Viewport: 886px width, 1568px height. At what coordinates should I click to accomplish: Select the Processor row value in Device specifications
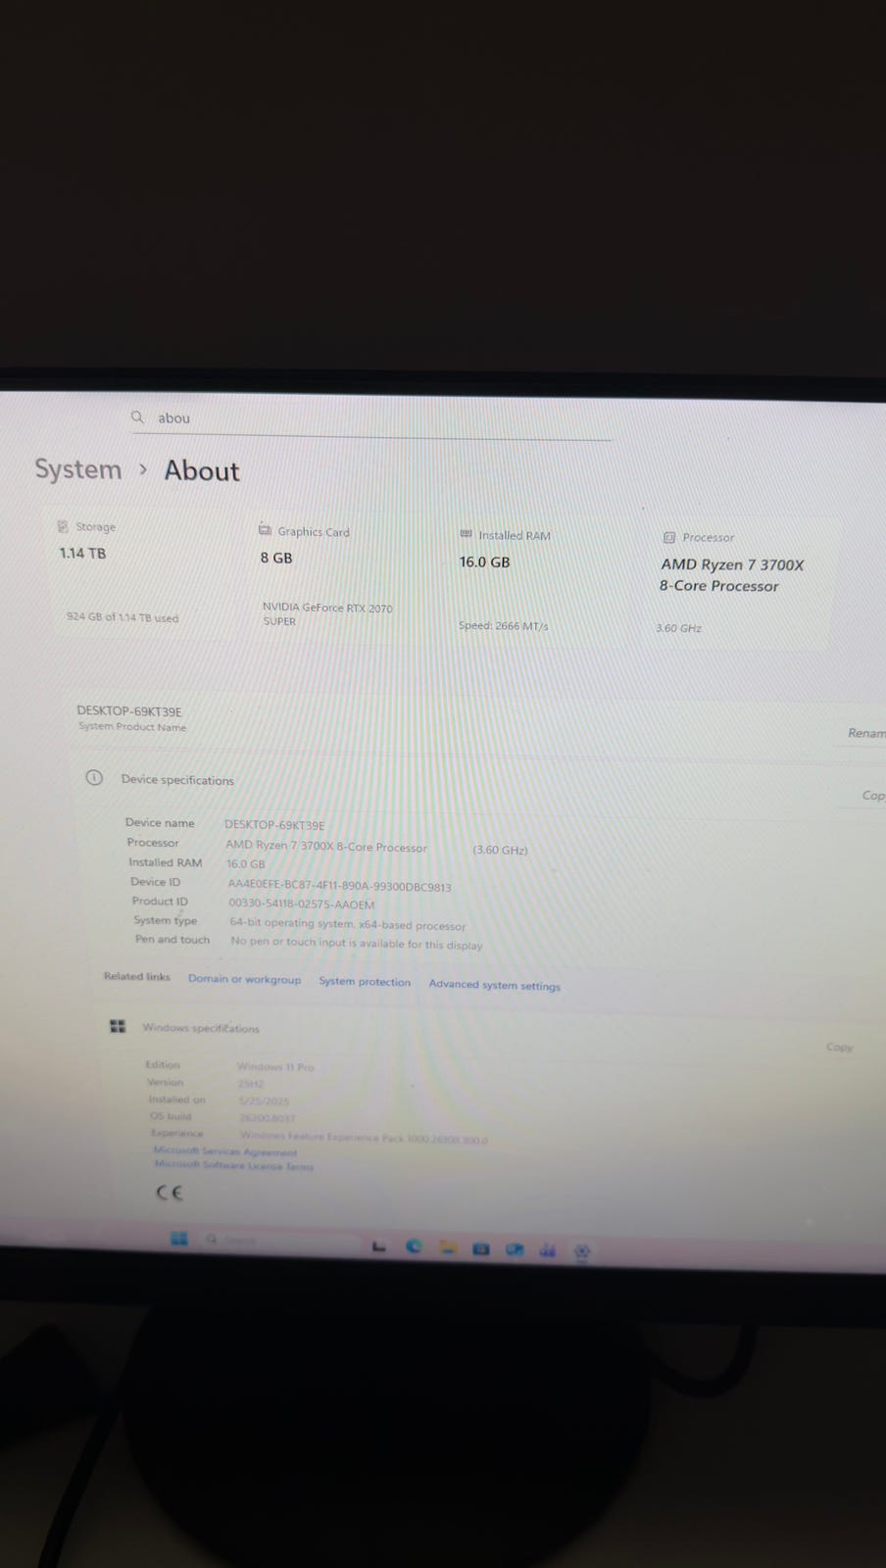click(x=376, y=848)
